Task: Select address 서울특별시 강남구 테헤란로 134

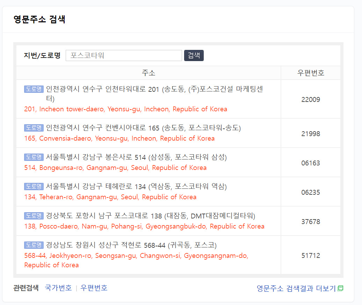Action: point(136,186)
